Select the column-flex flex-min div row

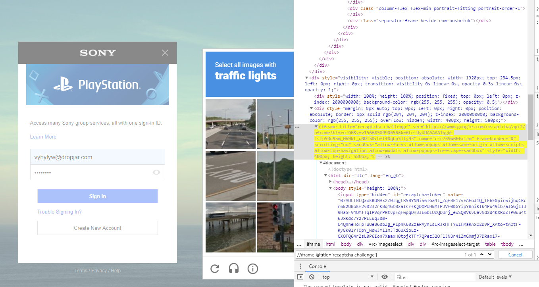point(436,8)
